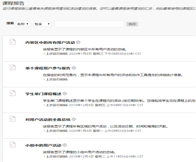This screenshot has height=162, width=196.
Task: Click report icon beside 对用户活动的全面总结
Action: tap(12, 119)
